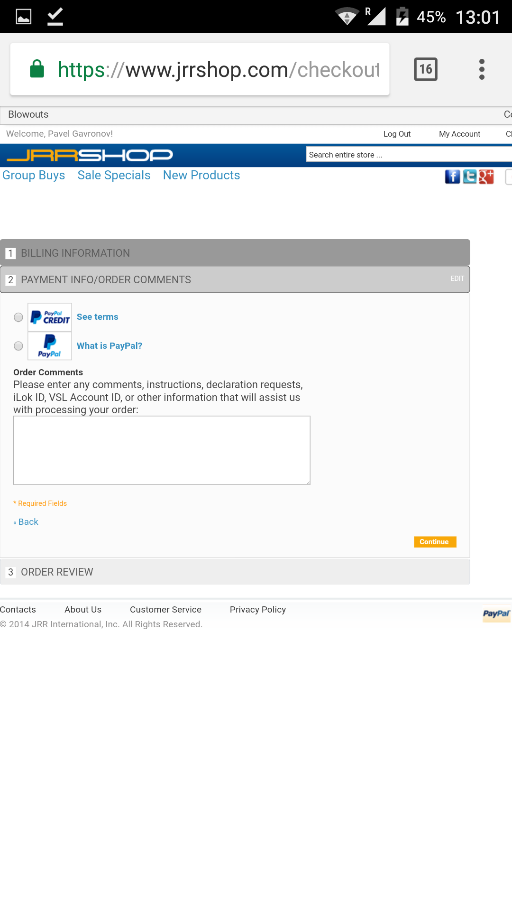Open the Sale Specials menu

[114, 176]
